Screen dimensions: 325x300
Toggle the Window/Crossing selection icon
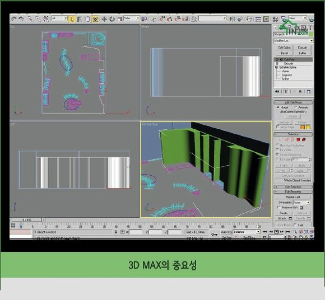click(95, 19)
